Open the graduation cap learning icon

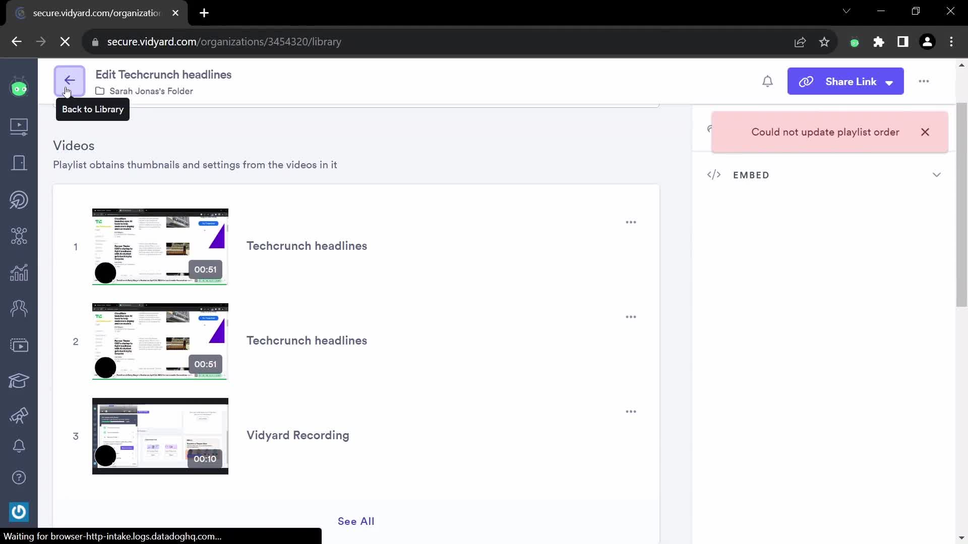tap(19, 381)
